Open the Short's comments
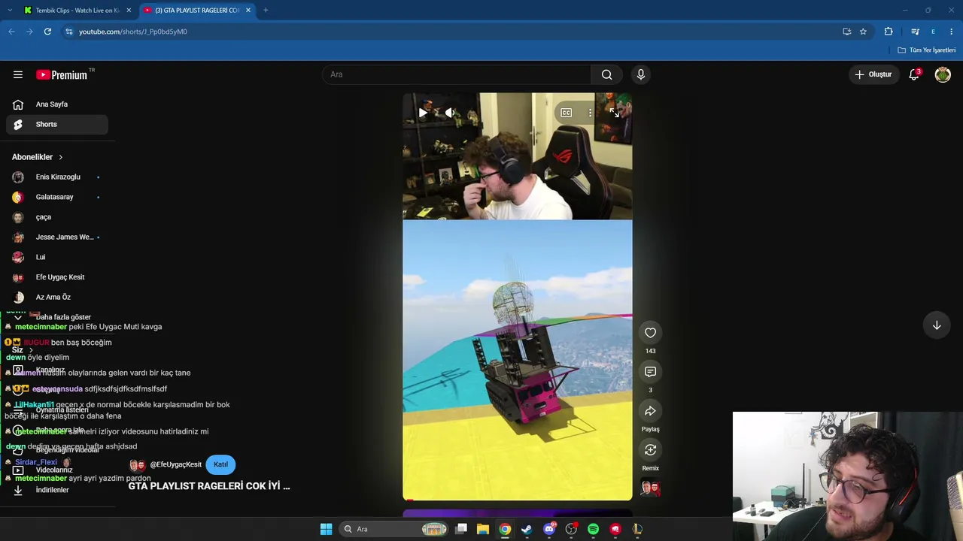This screenshot has height=541, width=963. (x=651, y=372)
